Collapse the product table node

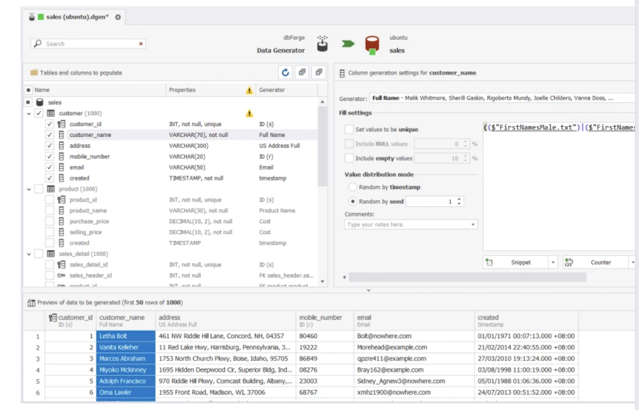click(x=29, y=190)
